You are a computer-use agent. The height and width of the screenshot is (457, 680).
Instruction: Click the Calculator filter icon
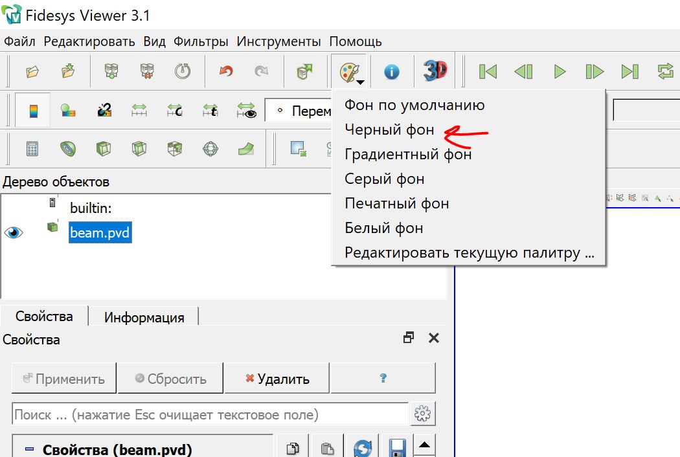(x=32, y=149)
